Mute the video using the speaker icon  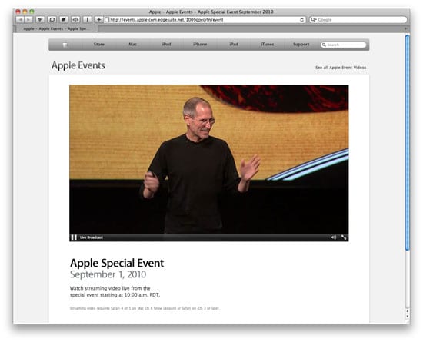click(334, 237)
